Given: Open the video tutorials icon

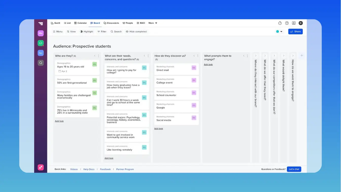Looking at the screenshot, I should coord(294,23).
